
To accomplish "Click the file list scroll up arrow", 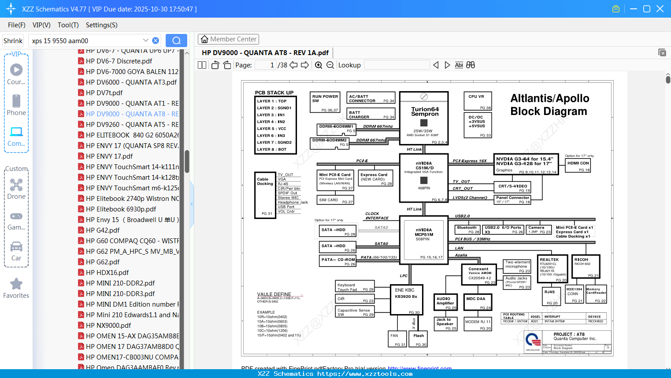I will 187,53.
